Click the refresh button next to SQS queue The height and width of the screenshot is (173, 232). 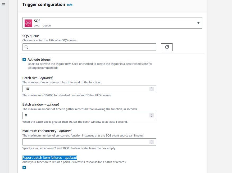(x=166, y=47)
